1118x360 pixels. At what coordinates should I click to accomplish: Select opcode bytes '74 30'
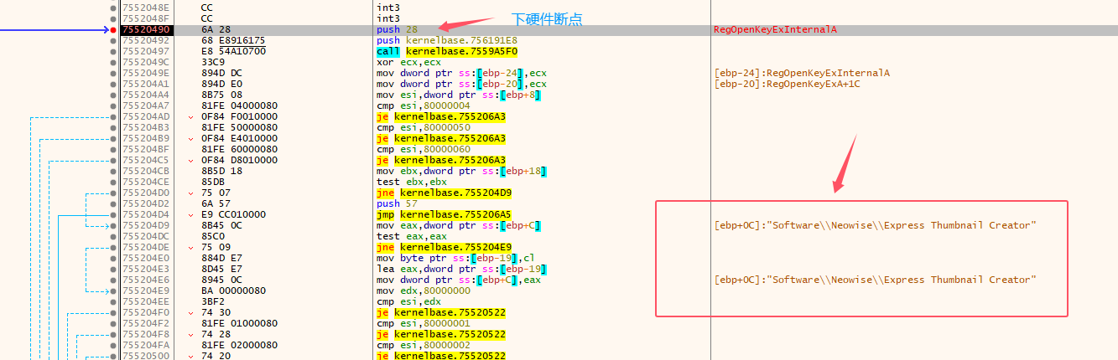216,312
